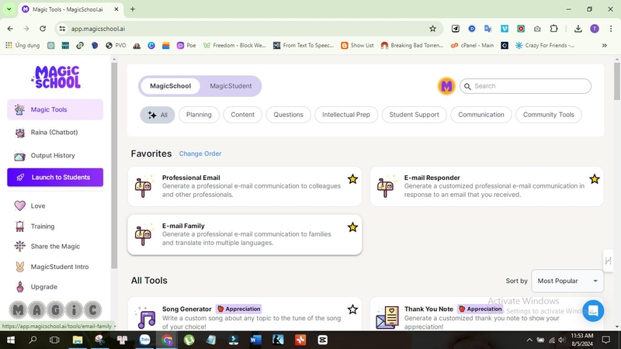Show hidden system tray icons

tap(529, 340)
